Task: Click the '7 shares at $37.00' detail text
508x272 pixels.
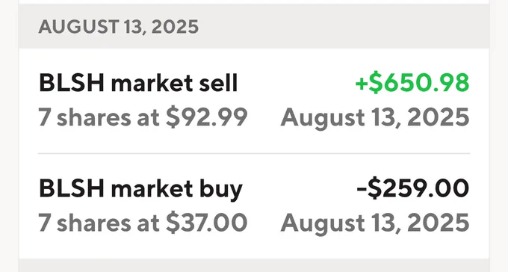Action: pos(143,223)
